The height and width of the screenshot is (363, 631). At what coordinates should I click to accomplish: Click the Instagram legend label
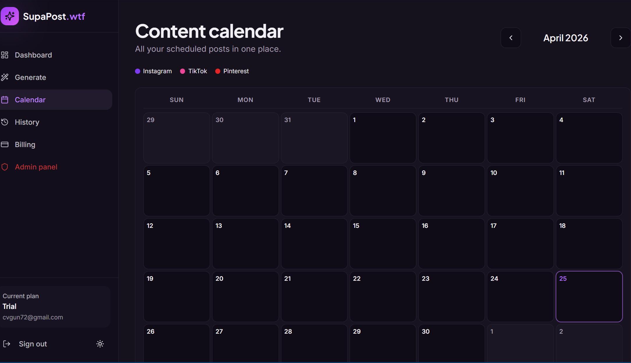(x=157, y=71)
